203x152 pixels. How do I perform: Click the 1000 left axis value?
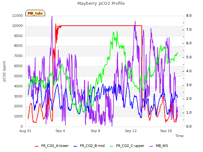tap(18, 117)
